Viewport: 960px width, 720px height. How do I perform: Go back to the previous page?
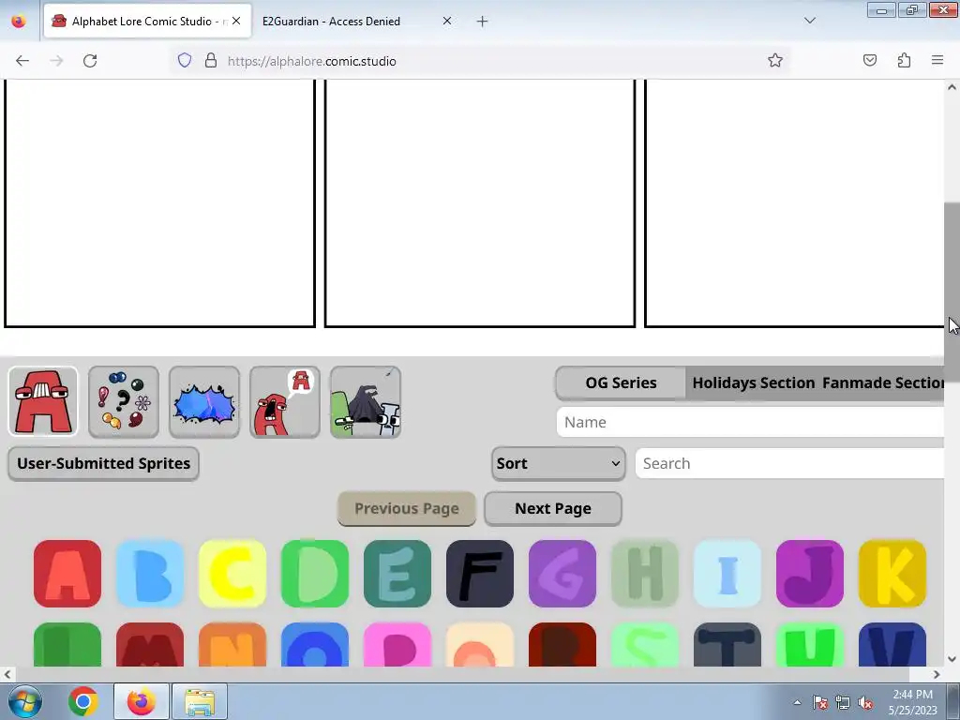click(22, 61)
